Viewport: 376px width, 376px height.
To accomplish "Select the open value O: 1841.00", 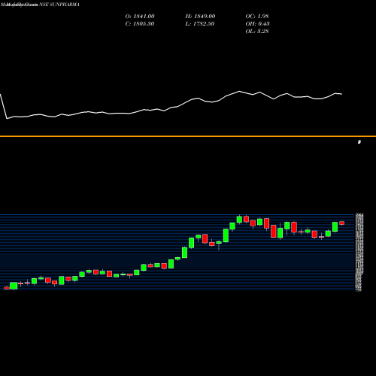I will tap(140, 16).
